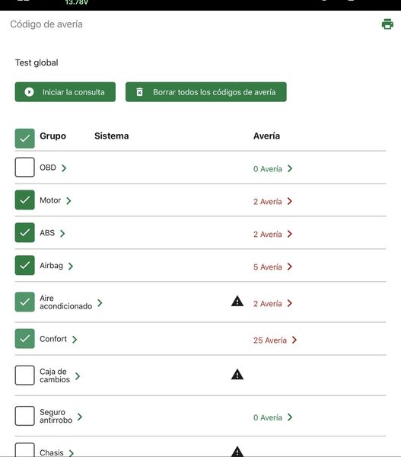Toggle the select-all checkbox beside Grupo
The height and width of the screenshot is (457, 401).
pyautogui.click(x=25, y=139)
